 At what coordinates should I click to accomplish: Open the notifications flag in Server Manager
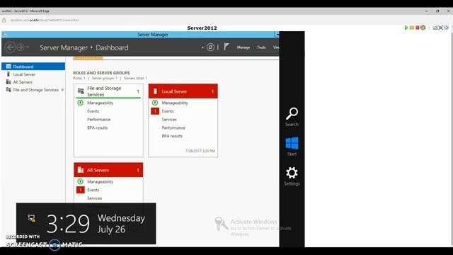(226, 47)
